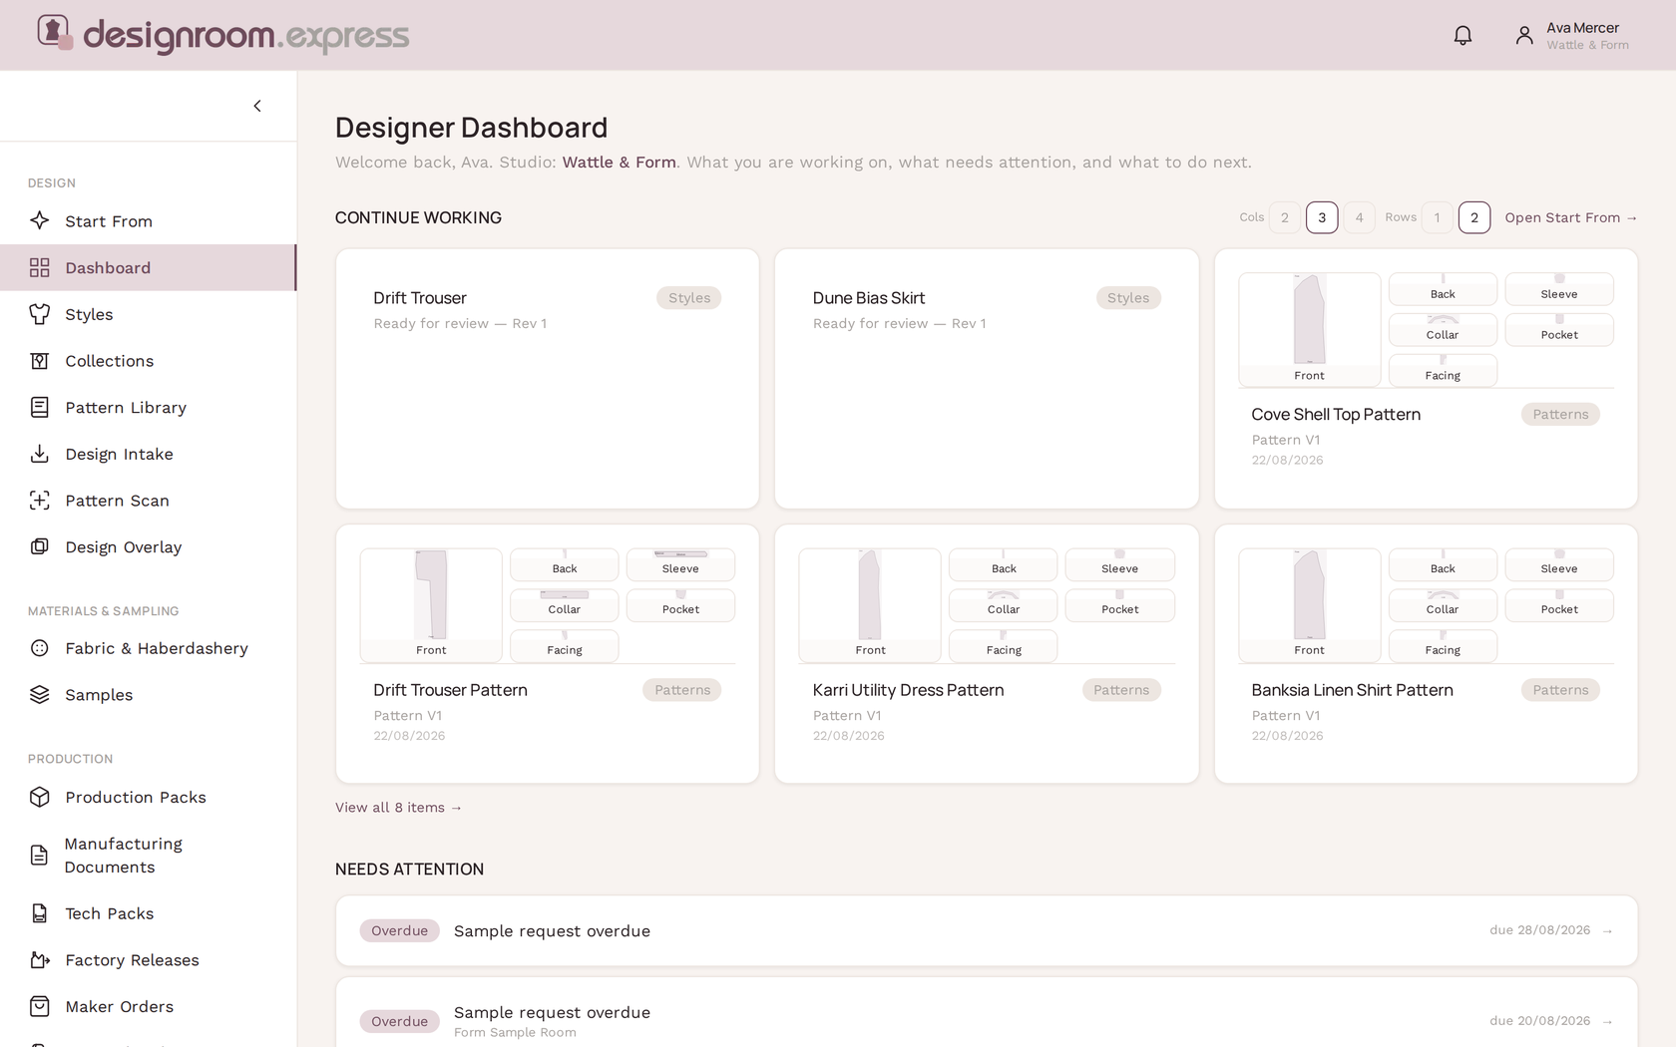
Task: Click the Collections icon in sidebar
Action: click(x=40, y=361)
